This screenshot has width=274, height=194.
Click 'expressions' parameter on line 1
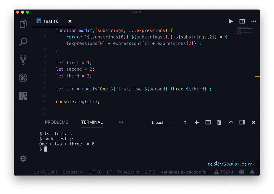[151, 30]
